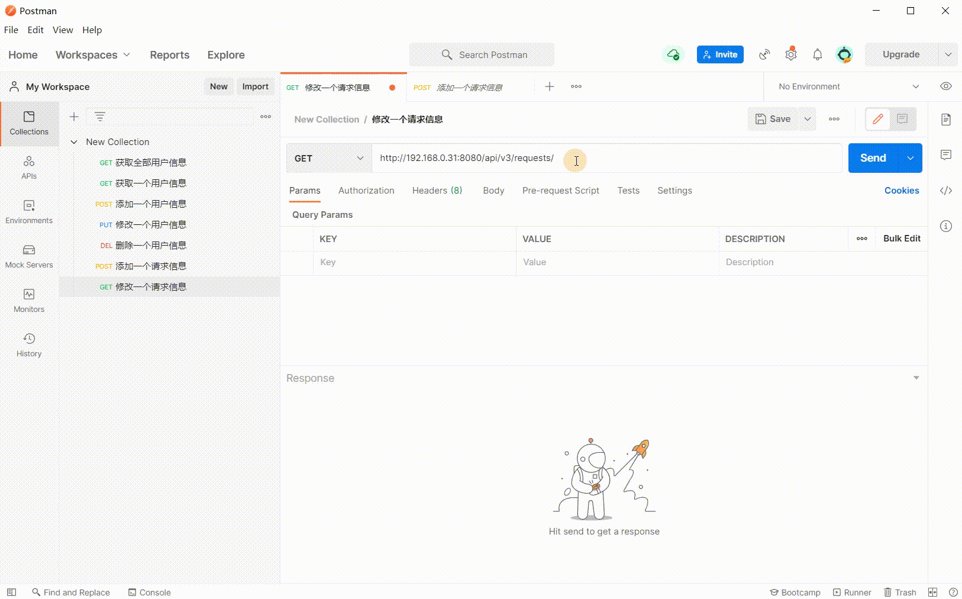Open the View menu

click(63, 30)
